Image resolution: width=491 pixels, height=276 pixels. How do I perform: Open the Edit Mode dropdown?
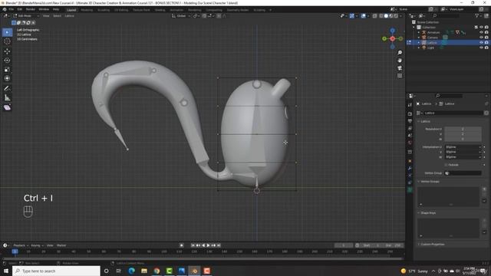click(x=26, y=15)
